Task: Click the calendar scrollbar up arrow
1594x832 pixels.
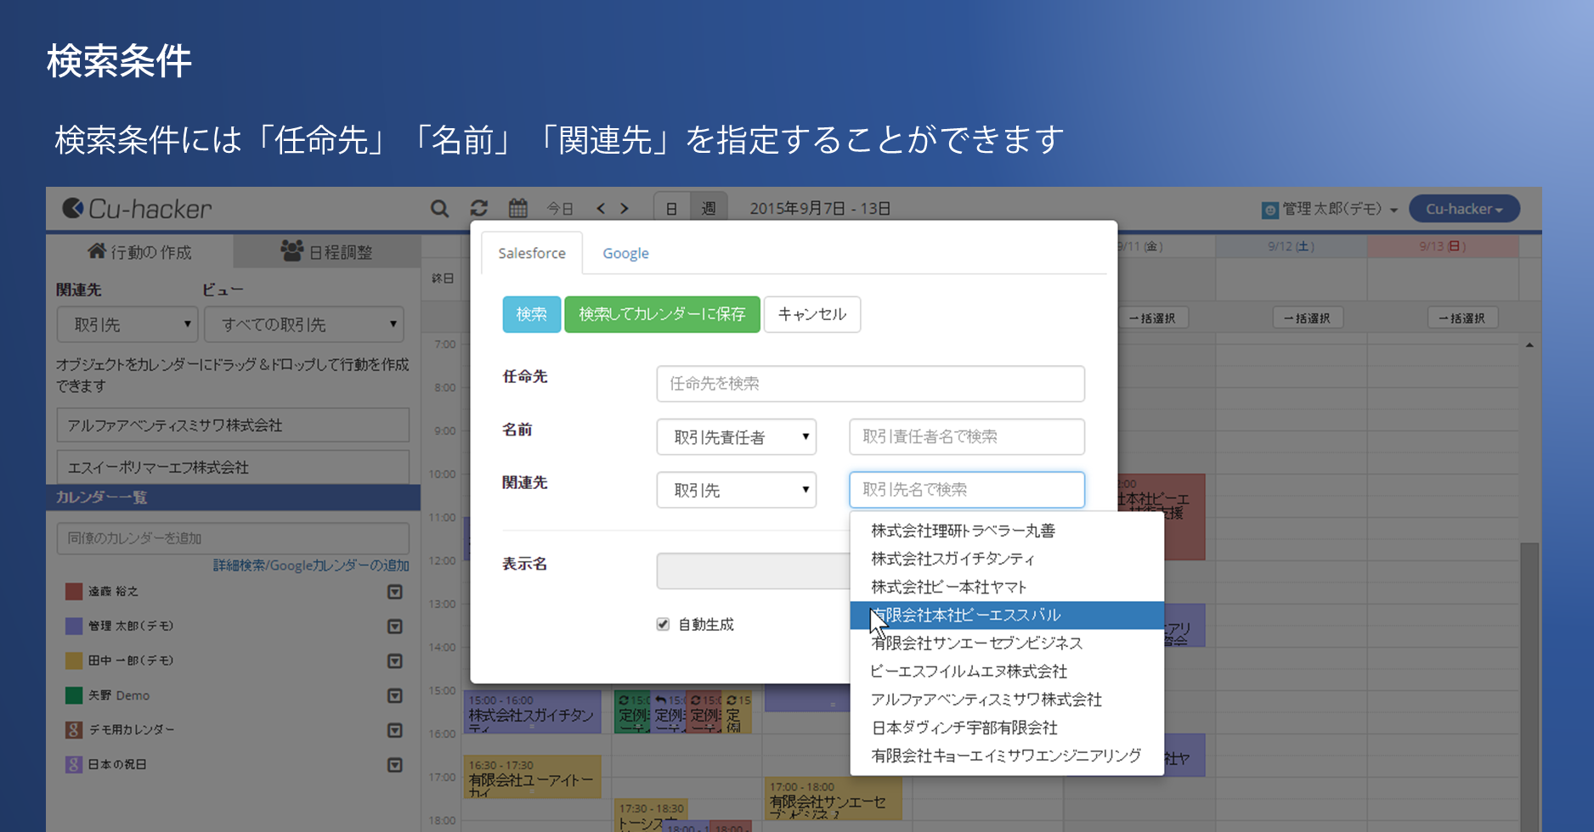Action: point(1529,345)
